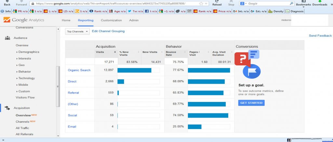Click the Acquisition section arrows icon

click(7, 108)
